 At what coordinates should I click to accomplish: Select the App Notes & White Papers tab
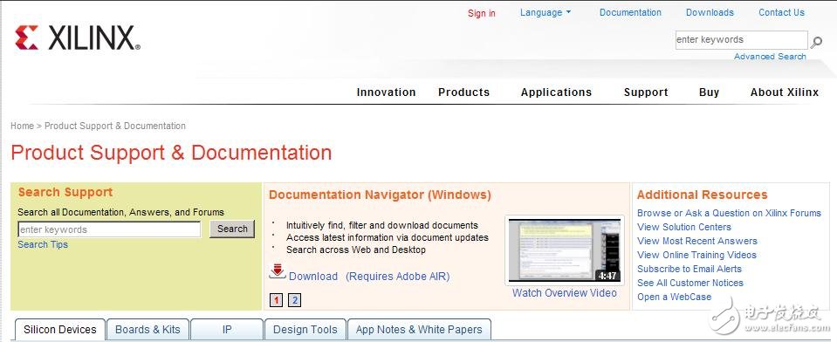pyautogui.click(x=419, y=330)
